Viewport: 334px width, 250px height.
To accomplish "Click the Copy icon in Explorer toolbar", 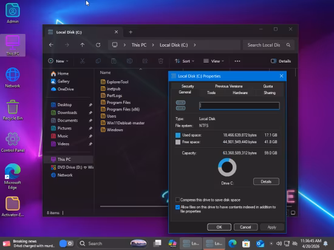I will (98, 61).
